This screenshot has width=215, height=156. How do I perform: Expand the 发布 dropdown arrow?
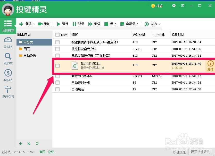(160, 24)
